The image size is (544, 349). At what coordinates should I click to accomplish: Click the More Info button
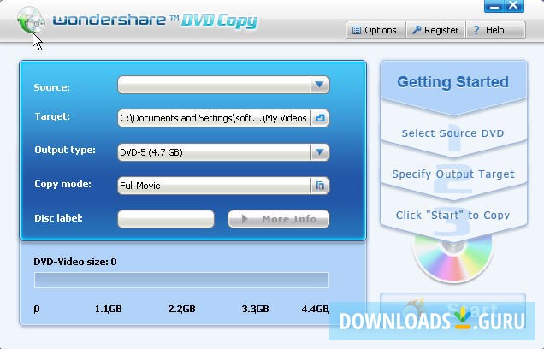(x=279, y=219)
